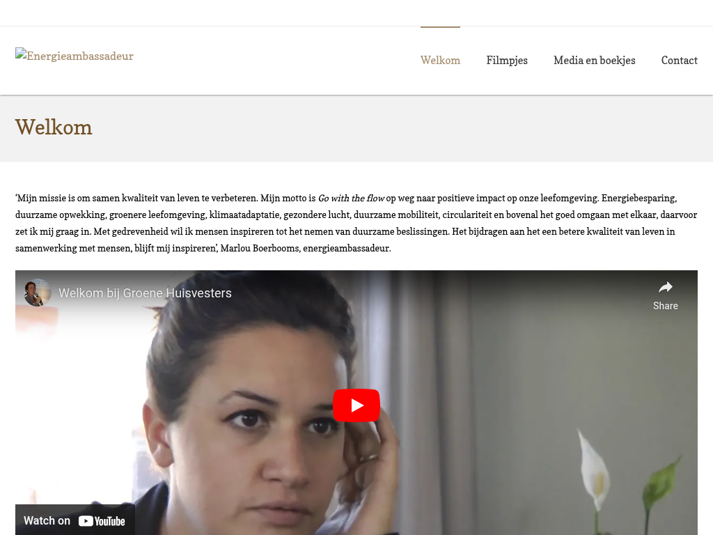
Task: Open the video title Welkom bij Groene Huisvesters
Action: [145, 293]
